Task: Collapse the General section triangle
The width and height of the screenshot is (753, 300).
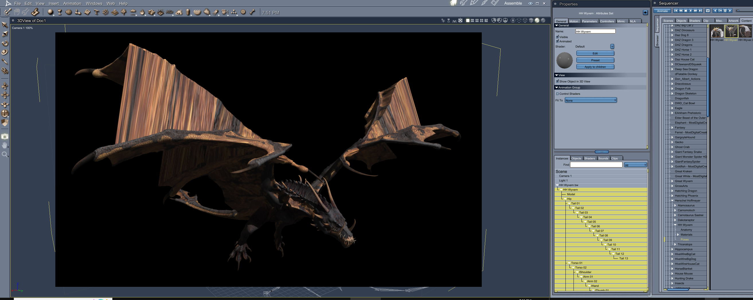Action: [x=557, y=25]
